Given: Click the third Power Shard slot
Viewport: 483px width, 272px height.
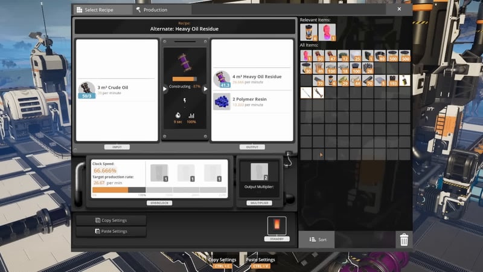Looking at the screenshot, I should point(213,173).
